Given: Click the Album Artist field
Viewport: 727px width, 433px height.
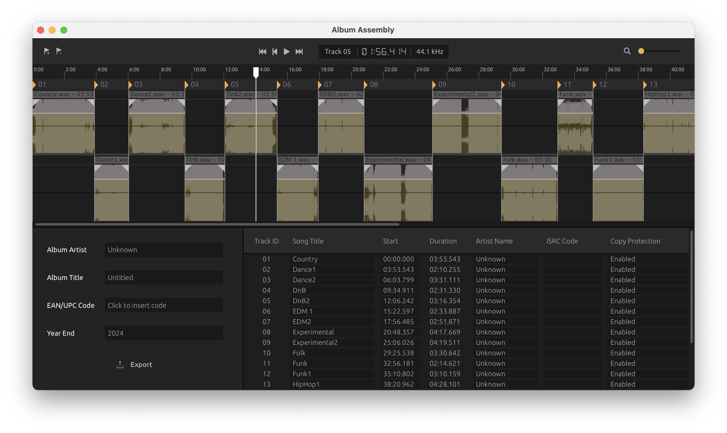Looking at the screenshot, I should click(164, 250).
